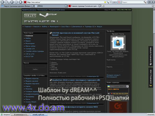Click the browser Back arrow button
The image size is (155, 116).
point(2,2)
